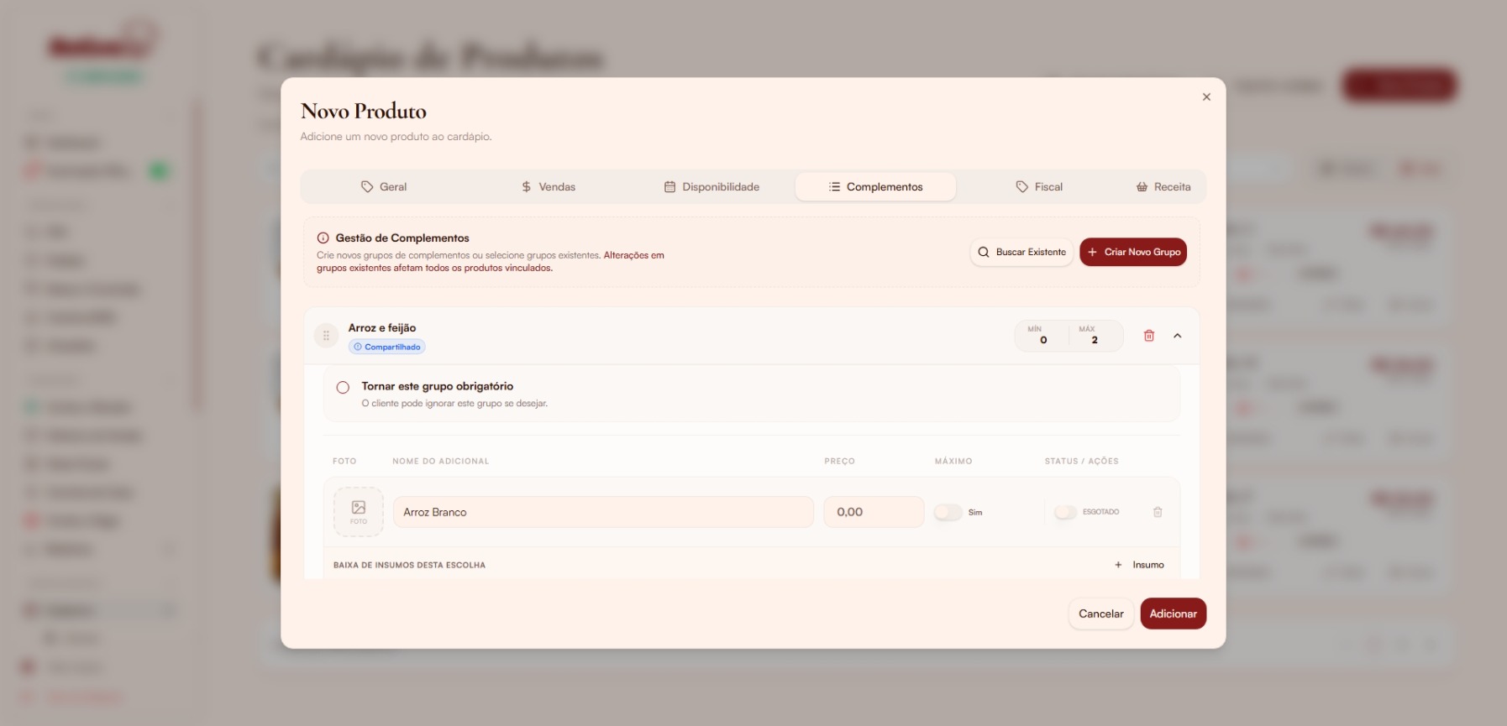Click Buscar Existente button
The height and width of the screenshot is (726, 1507).
pos(1021,252)
